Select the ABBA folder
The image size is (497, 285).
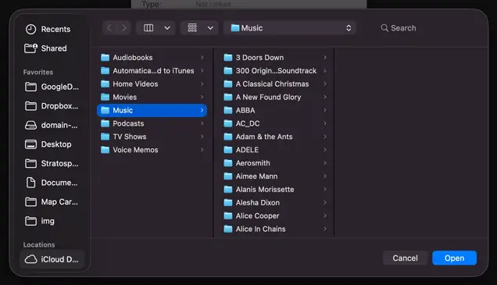(275, 110)
